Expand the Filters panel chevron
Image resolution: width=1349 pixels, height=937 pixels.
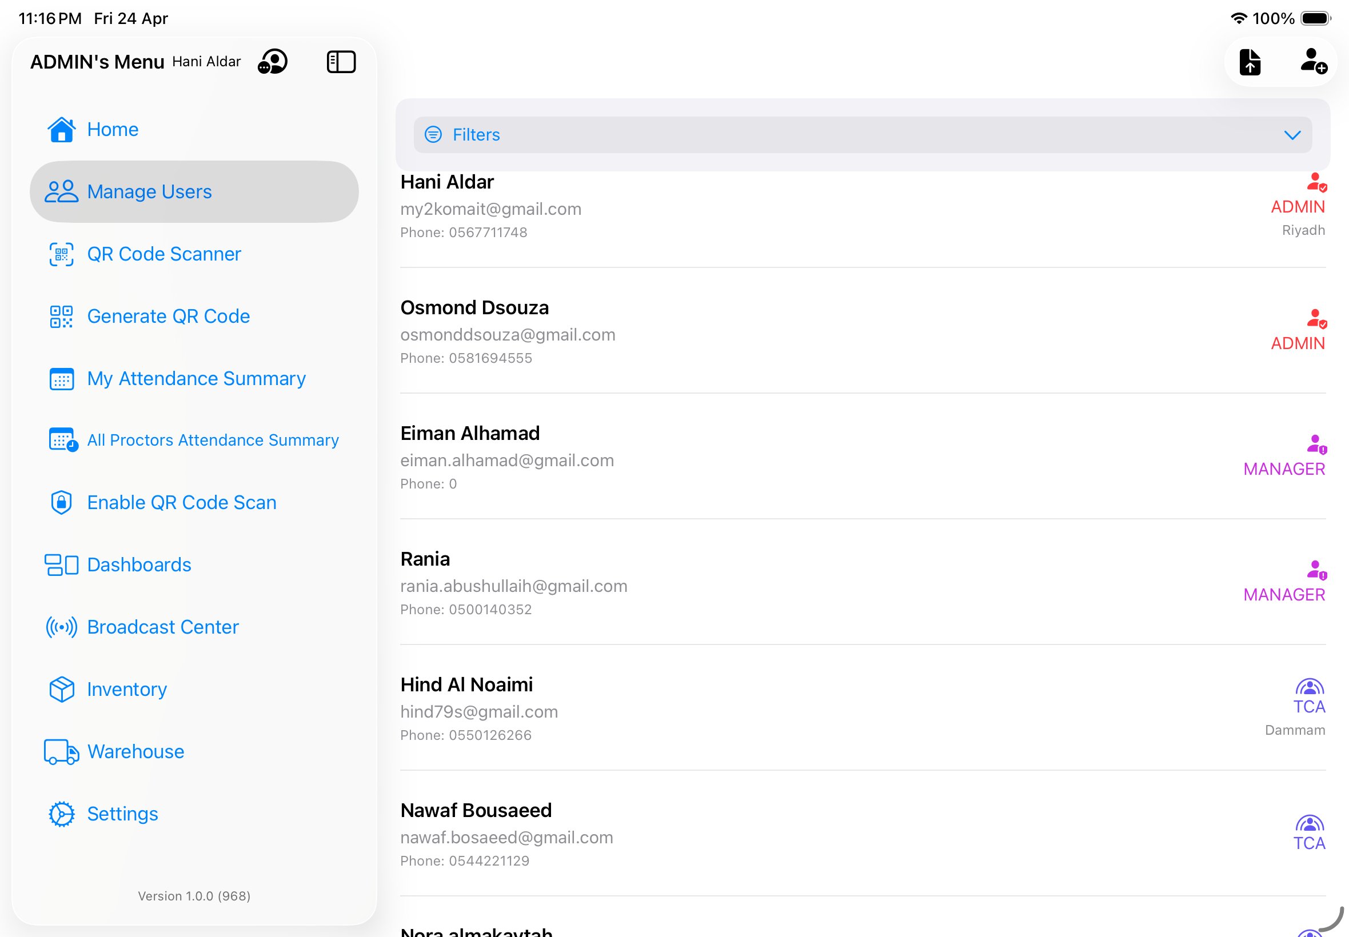pos(1292,135)
